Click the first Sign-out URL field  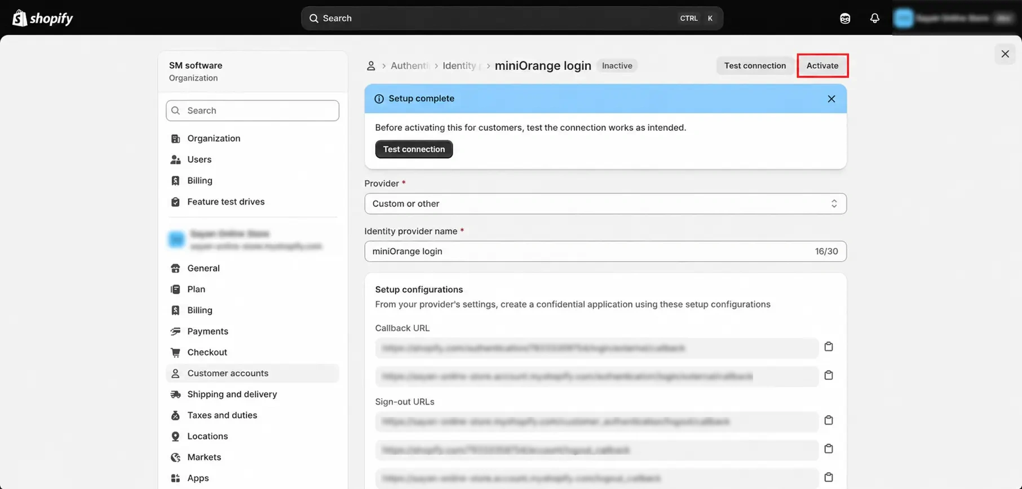pos(596,421)
